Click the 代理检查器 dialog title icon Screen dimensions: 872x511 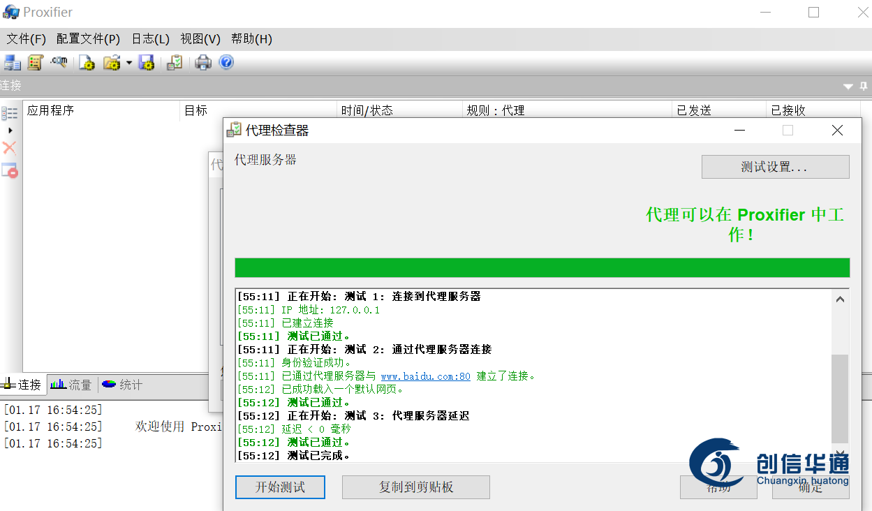pos(235,131)
